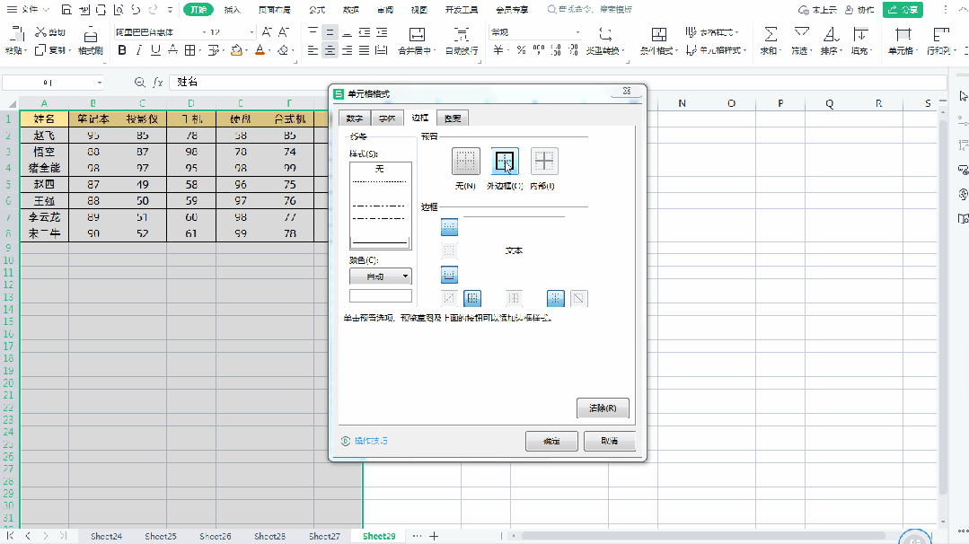Click the Undo arrow icon
Viewport: 969px width, 544px height.
pyautogui.click(x=136, y=9)
